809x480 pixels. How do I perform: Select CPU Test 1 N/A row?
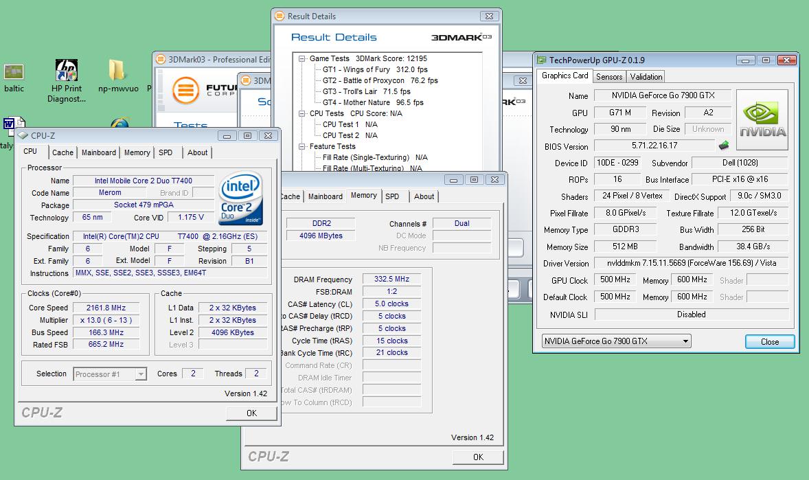tap(350, 124)
